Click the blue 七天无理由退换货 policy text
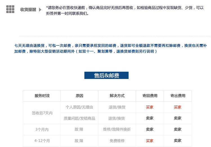 (111, 48)
